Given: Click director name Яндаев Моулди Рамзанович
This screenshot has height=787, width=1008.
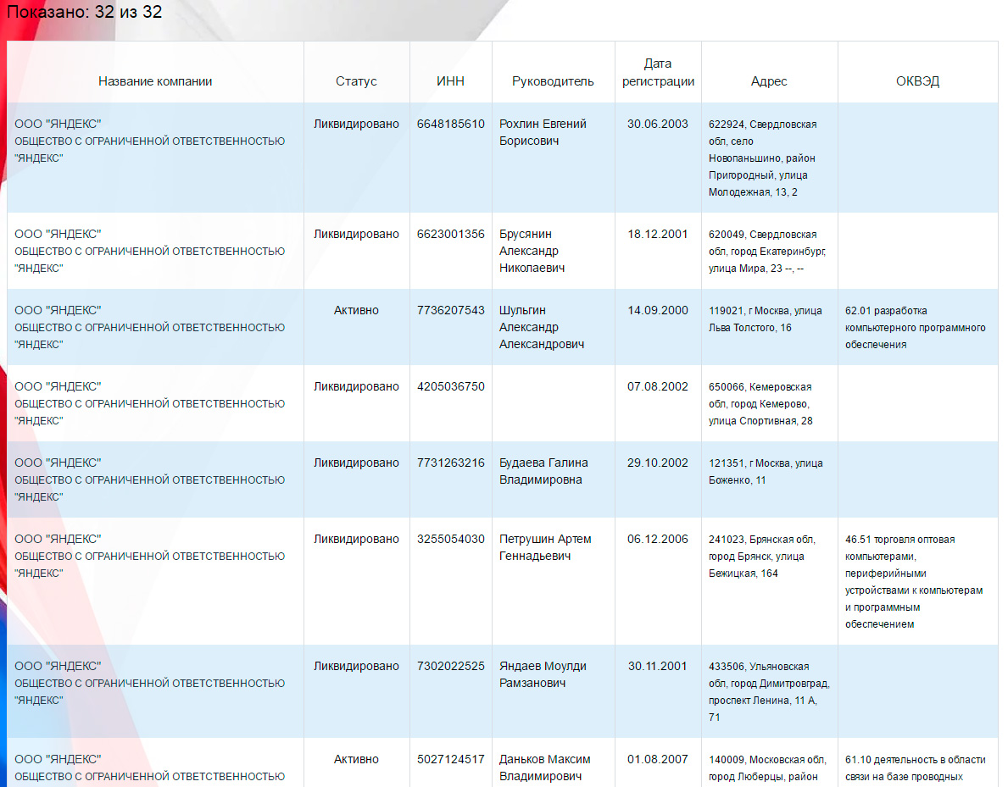Looking at the screenshot, I should click(x=543, y=674).
